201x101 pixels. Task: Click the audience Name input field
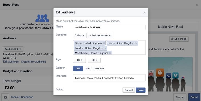pyautogui.click(x=109, y=27)
